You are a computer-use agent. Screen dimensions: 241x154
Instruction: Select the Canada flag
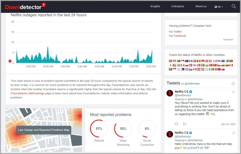pos(195,69)
